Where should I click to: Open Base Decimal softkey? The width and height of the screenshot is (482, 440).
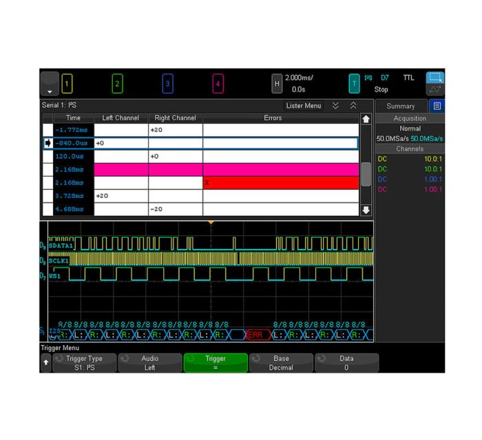pyautogui.click(x=281, y=363)
